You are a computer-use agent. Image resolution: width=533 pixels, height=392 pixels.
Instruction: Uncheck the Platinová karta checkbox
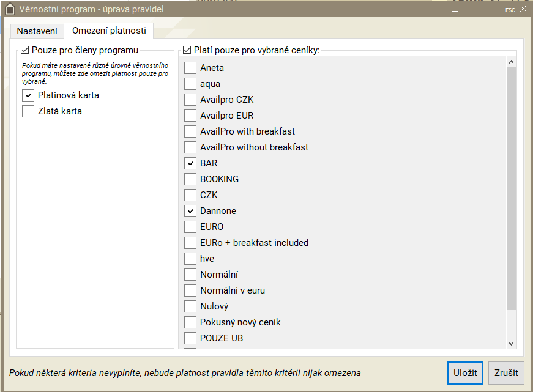point(28,95)
